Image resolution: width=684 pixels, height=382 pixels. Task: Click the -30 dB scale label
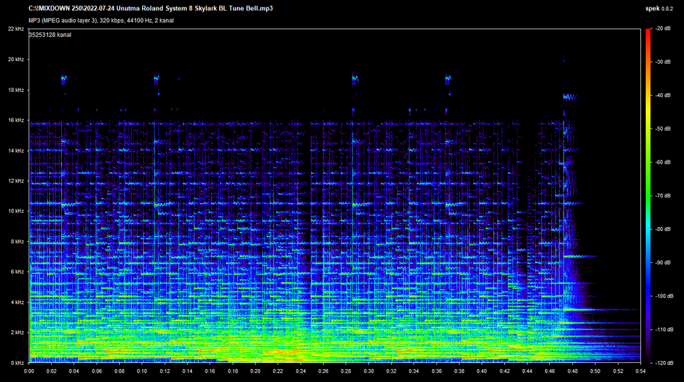point(663,62)
